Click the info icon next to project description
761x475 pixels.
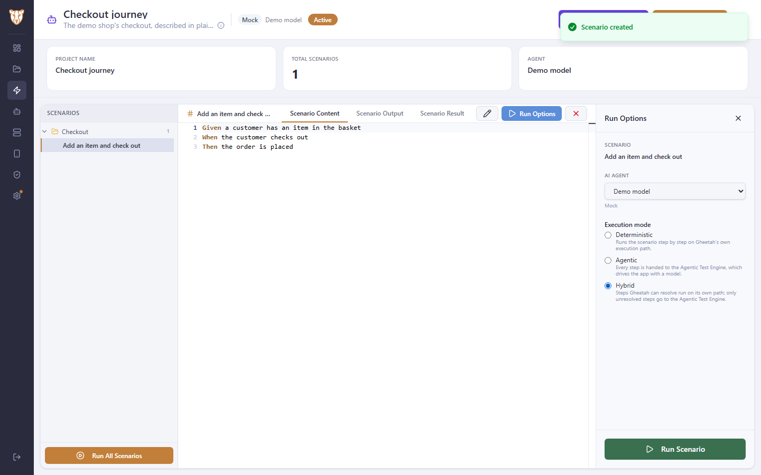pyautogui.click(x=221, y=25)
